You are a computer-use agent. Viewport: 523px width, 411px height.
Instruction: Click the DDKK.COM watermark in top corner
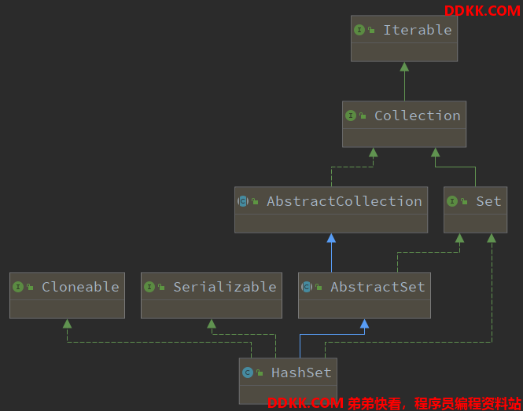pos(482,11)
